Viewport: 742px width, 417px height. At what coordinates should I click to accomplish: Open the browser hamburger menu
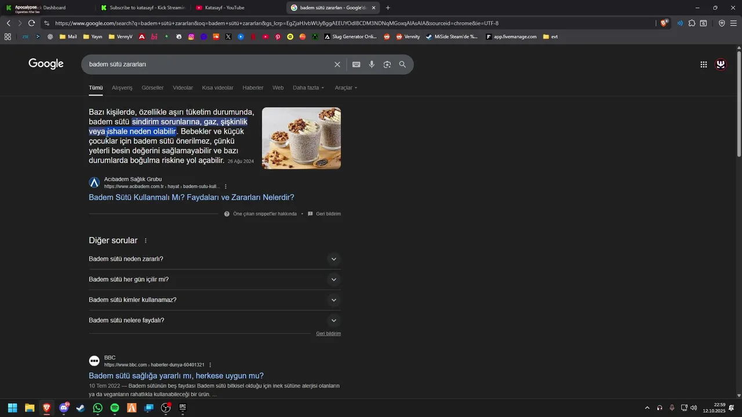tap(733, 23)
